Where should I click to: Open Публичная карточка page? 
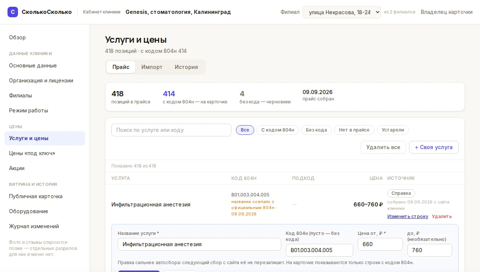click(45, 196)
